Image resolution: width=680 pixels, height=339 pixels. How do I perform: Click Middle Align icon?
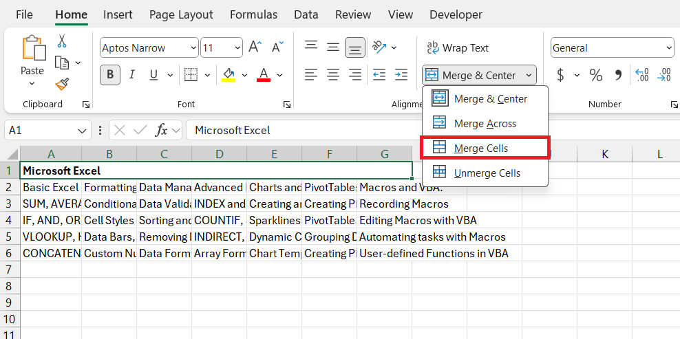[x=332, y=47]
